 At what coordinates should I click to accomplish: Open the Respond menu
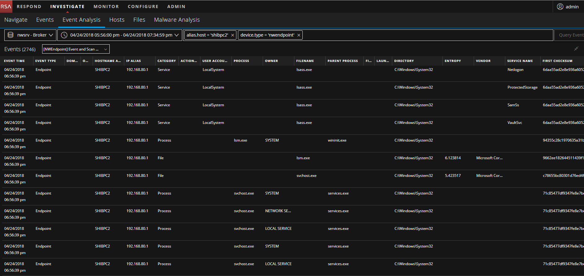[x=29, y=7]
